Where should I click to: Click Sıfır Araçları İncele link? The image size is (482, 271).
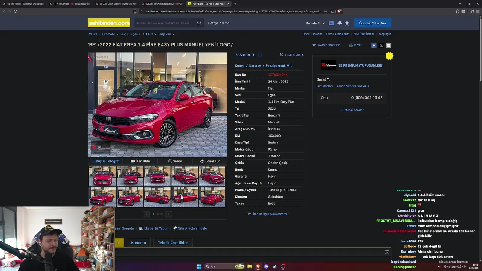[190, 228]
